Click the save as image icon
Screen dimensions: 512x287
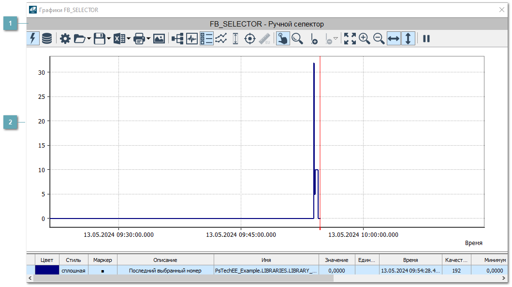pyautogui.click(x=159, y=39)
